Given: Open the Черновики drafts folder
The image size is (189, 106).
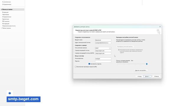Looking at the screenshot, I should (6, 14).
